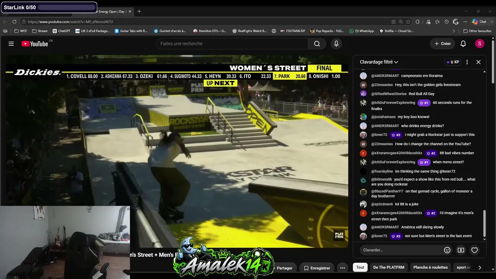Screen dimensions: 496x279
Task: Click the browser back arrow
Action: (5, 22)
